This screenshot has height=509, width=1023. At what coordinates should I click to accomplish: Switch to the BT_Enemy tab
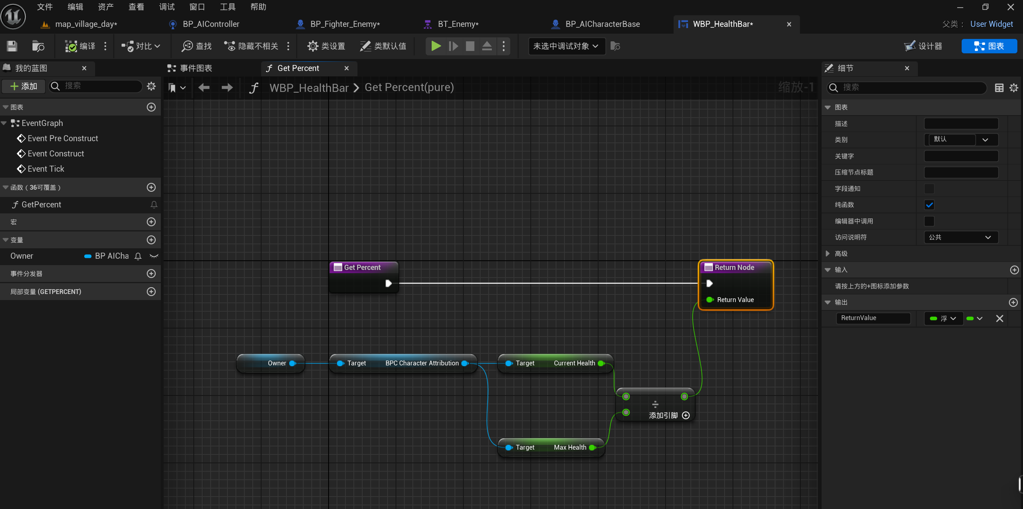[x=457, y=24]
